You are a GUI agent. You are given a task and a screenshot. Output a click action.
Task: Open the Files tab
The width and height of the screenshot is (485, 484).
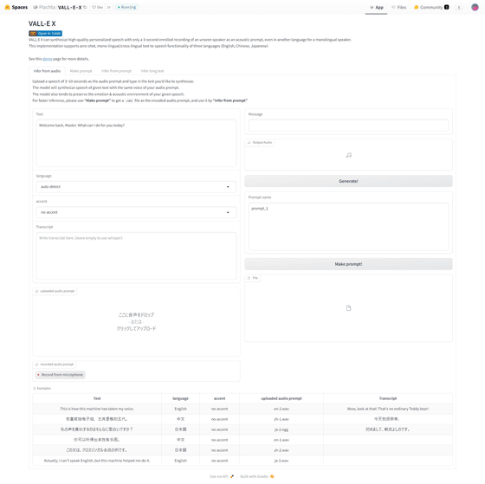(x=399, y=8)
